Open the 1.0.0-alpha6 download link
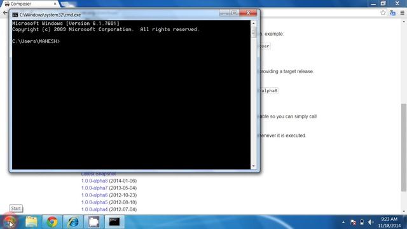Viewport: 407px width, 229px height. (x=94, y=195)
